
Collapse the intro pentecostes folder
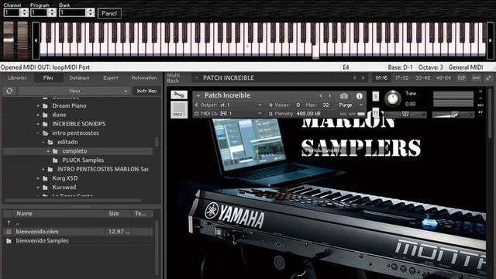point(38,133)
